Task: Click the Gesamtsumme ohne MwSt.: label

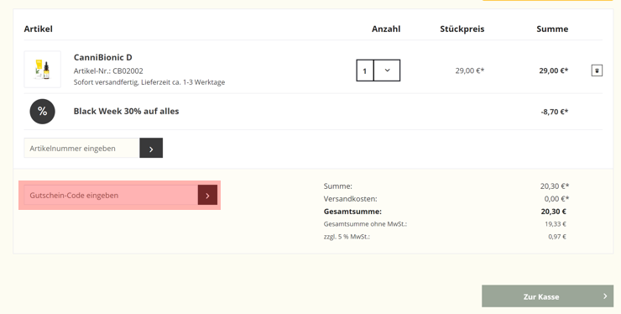Action: pos(365,224)
